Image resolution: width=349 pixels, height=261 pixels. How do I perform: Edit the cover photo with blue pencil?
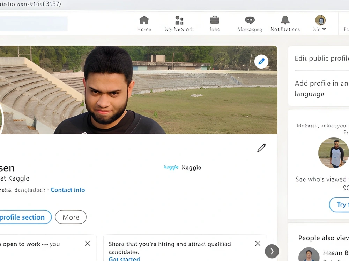pos(261,62)
